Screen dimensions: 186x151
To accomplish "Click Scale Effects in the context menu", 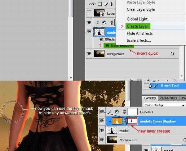I will click(x=139, y=40).
